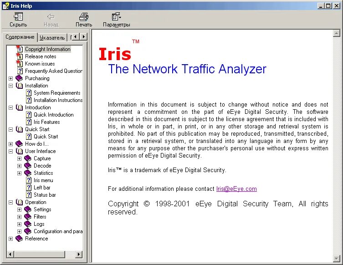This screenshot has height=265, width=343.
Task: Collapse the Introduction tree node
Action: coord(11,107)
